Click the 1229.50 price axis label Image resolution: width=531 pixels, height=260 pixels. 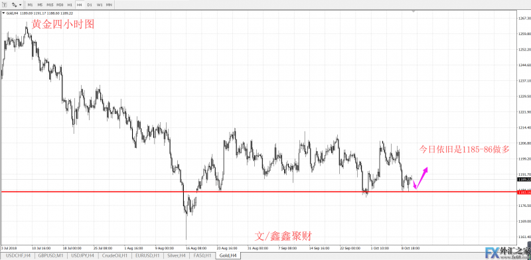click(x=524, y=96)
